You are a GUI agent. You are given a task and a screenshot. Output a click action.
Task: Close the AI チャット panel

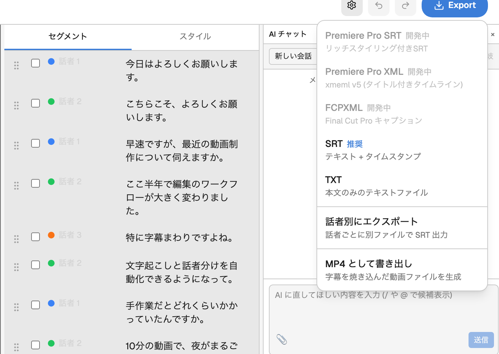(493, 35)
